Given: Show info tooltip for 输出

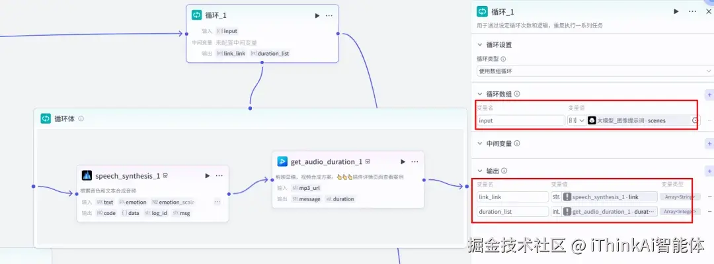Looking at the screenshot, I should click(x=504, y=171).
